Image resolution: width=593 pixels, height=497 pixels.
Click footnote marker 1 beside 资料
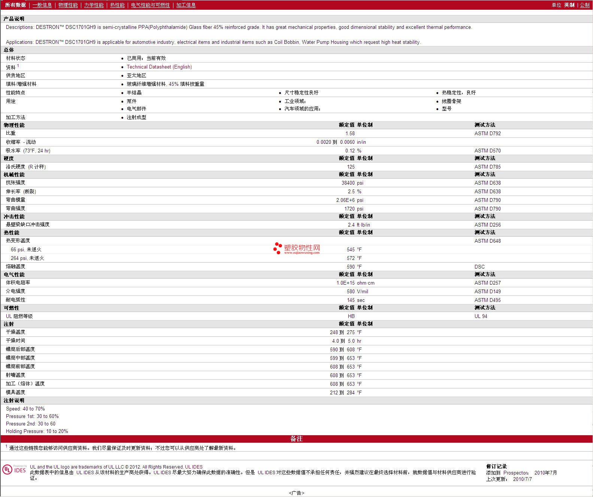[18, 66]
